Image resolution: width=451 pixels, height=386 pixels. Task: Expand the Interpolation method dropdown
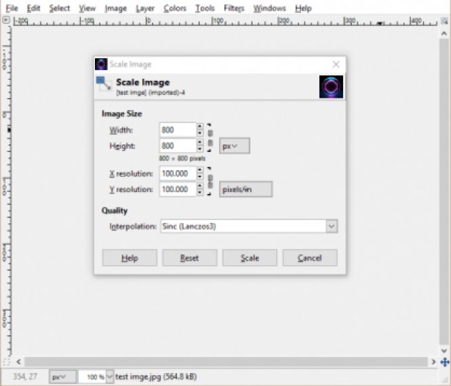331,227
